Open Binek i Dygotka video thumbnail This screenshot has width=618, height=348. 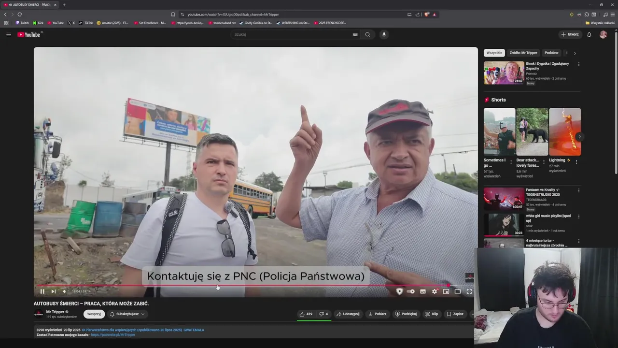(504, 73)
